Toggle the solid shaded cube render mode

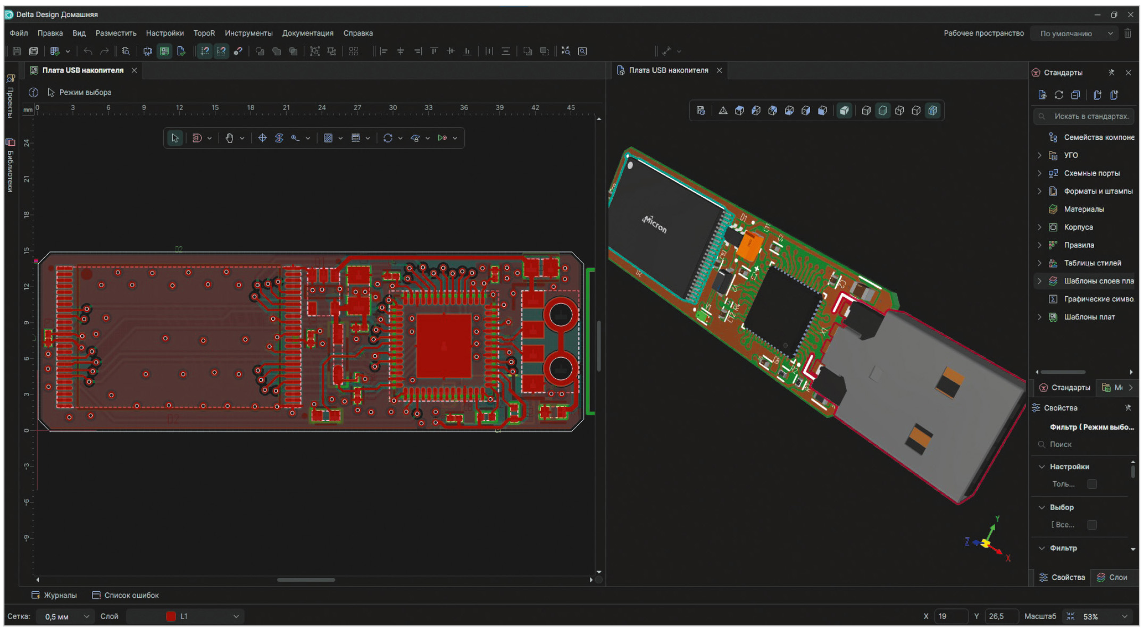point(845,111)
